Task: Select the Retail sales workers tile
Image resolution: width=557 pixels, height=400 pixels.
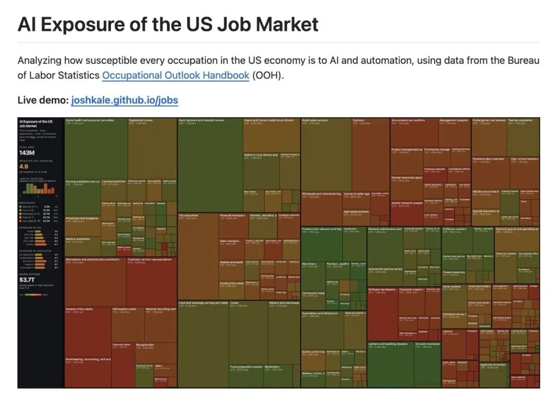Action: tap(326, 154)
